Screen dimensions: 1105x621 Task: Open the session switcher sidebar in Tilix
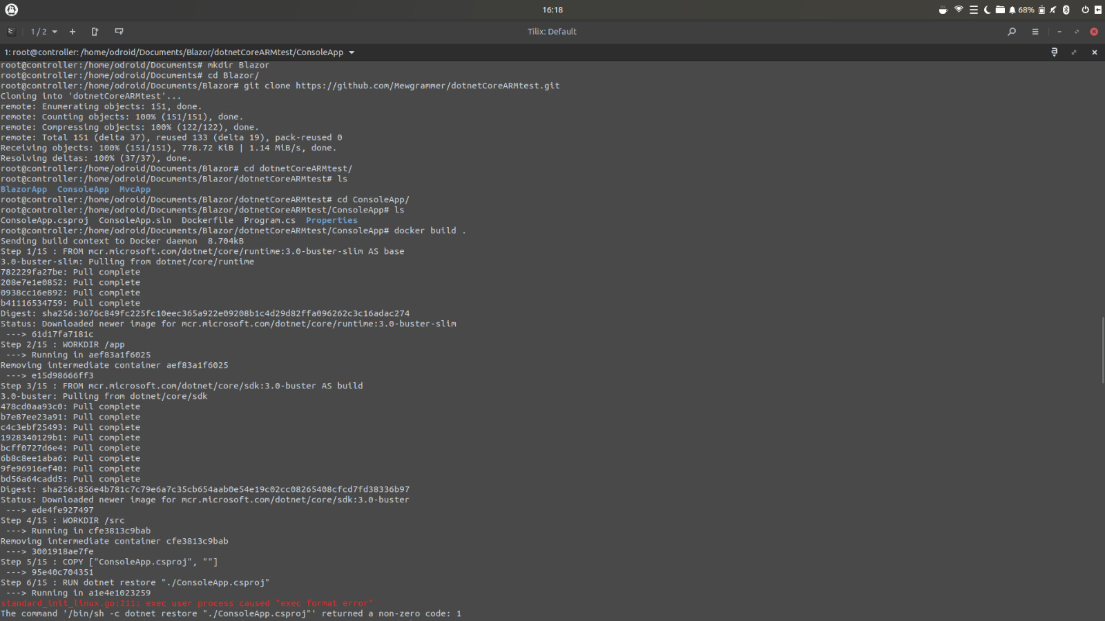pos(10,31)
